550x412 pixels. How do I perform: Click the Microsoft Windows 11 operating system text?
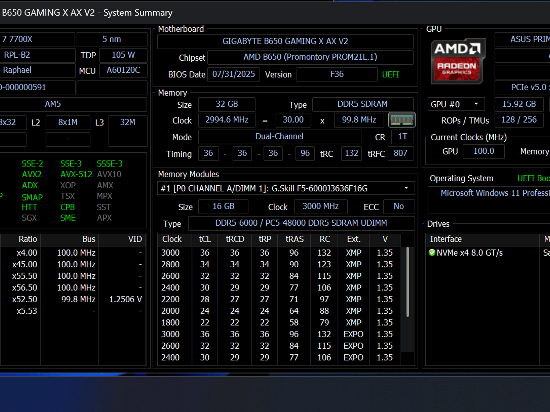tap(495, 193)
